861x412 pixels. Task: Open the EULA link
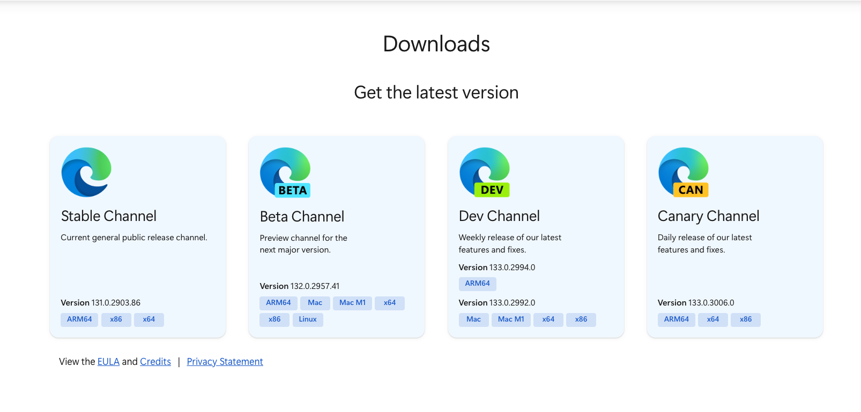tap(108, 362)
